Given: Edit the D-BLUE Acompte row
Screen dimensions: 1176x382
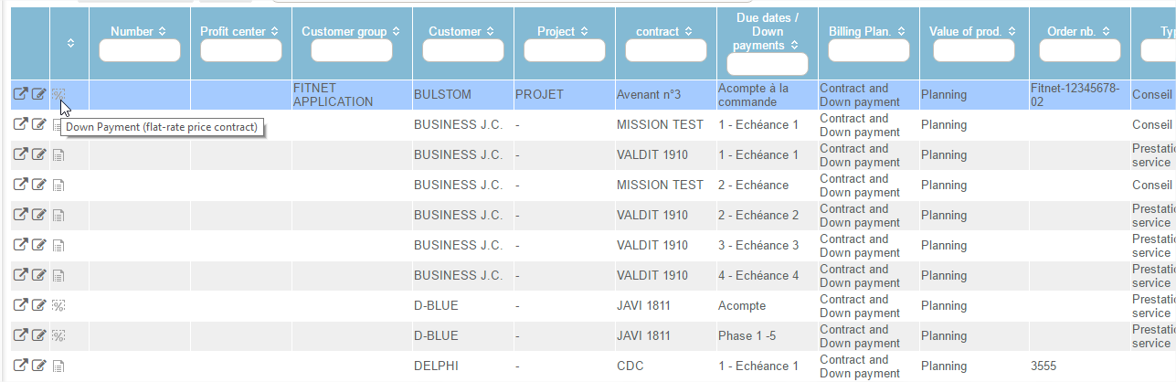Looking at the screenshot, I should point(38,305).
